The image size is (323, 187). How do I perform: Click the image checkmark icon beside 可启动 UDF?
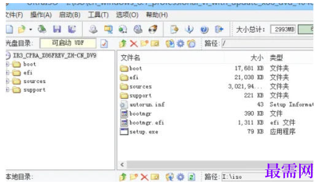(x=104, y=44)
